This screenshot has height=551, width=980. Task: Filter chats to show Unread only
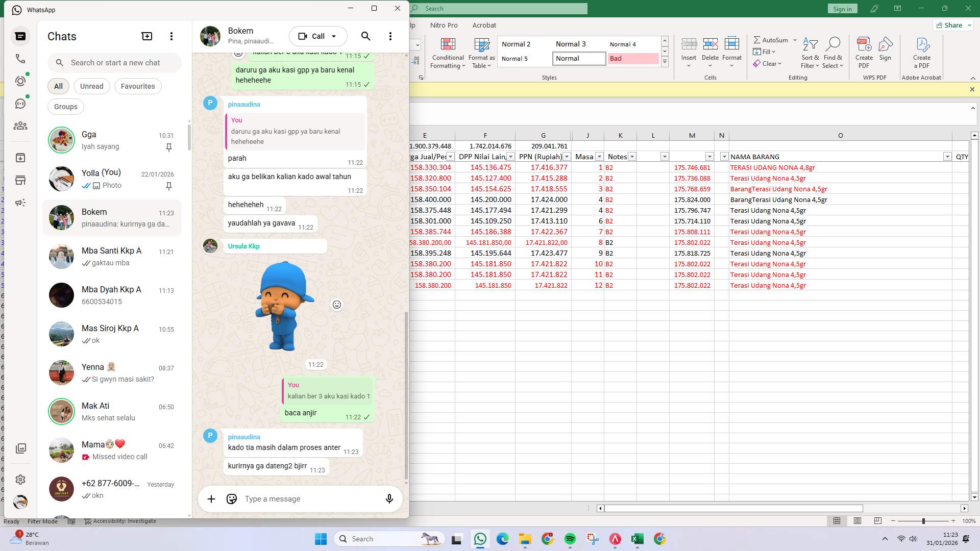(x=91, y=86)
